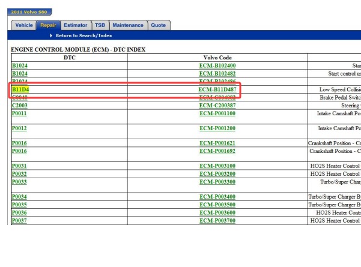Click Volvo code ECM-P003500
This screenshot has height=267, width=361.
click(217, 205)
